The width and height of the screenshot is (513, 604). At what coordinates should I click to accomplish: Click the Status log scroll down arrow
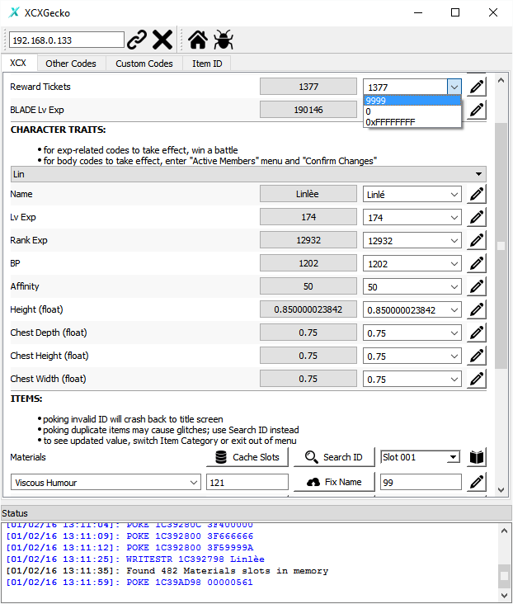pyautogui.click(x=504, y=595)
